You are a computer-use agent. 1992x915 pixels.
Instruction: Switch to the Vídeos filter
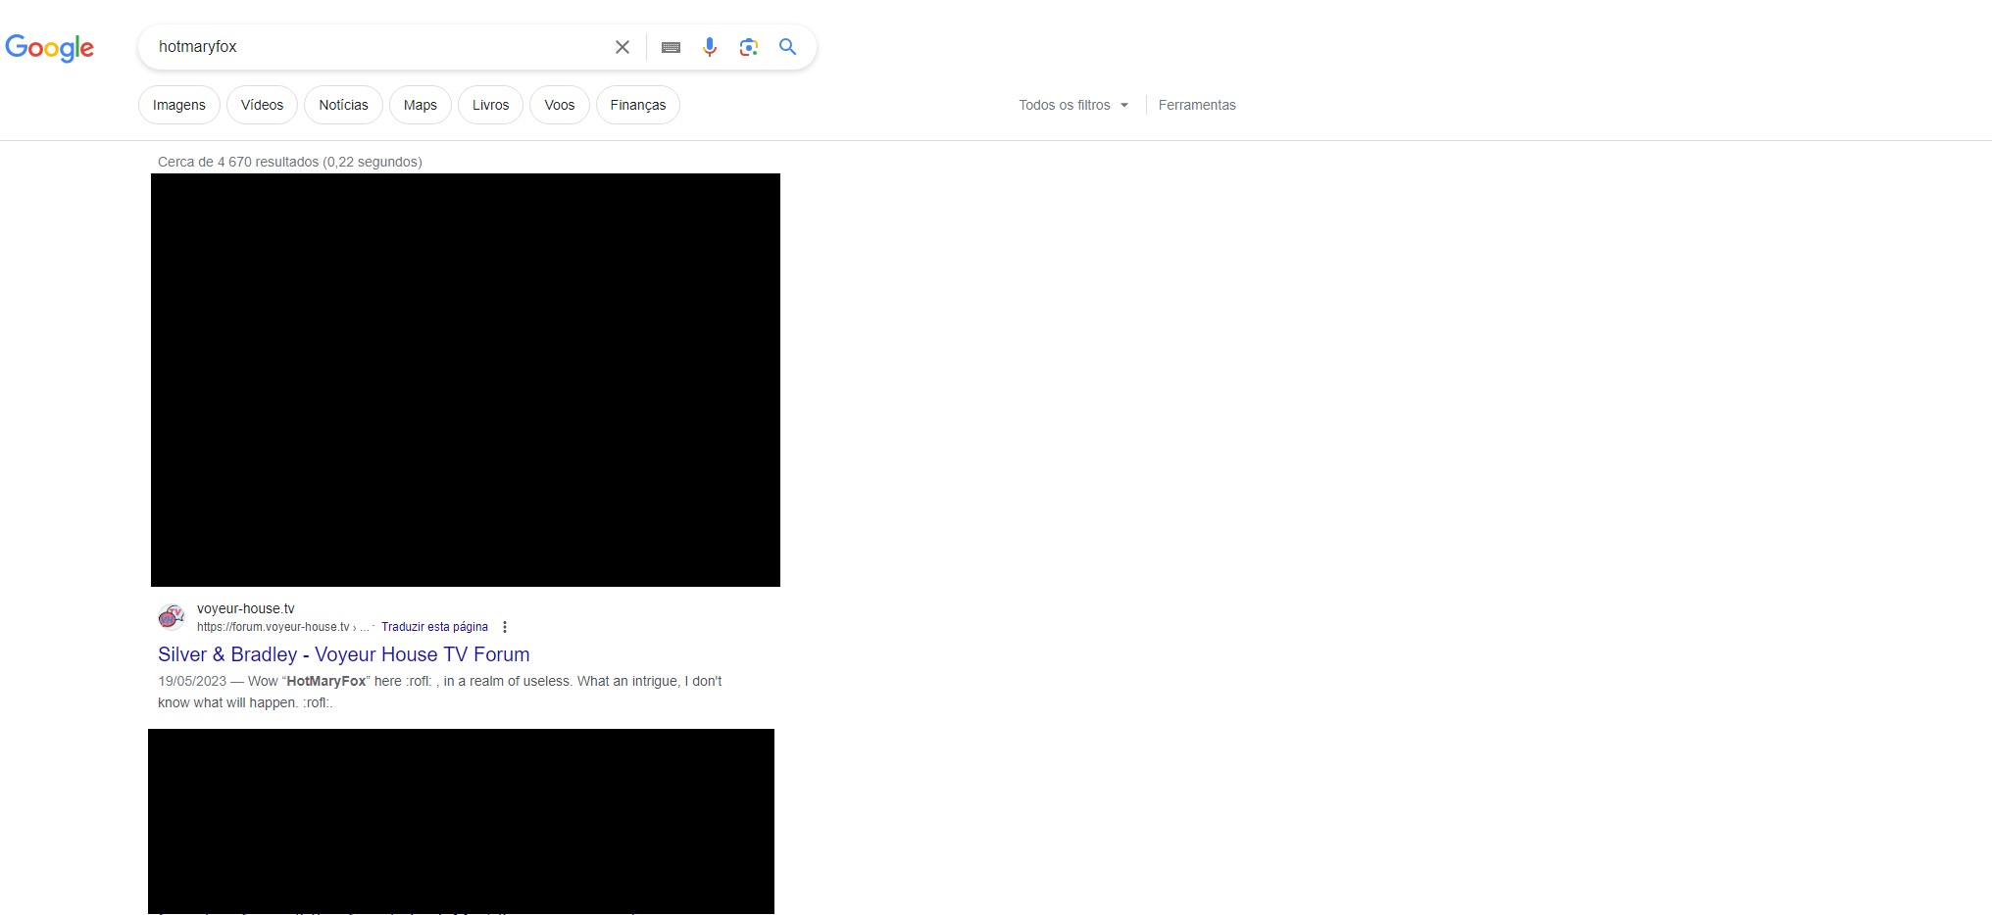[262, 105]
